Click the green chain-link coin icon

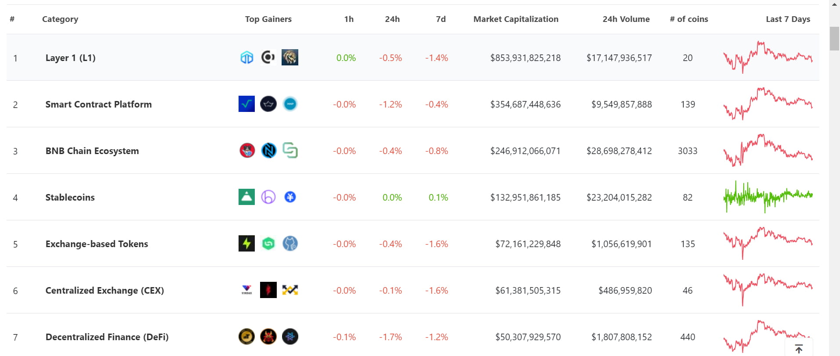pyautogui.click(x=290, y=151)
